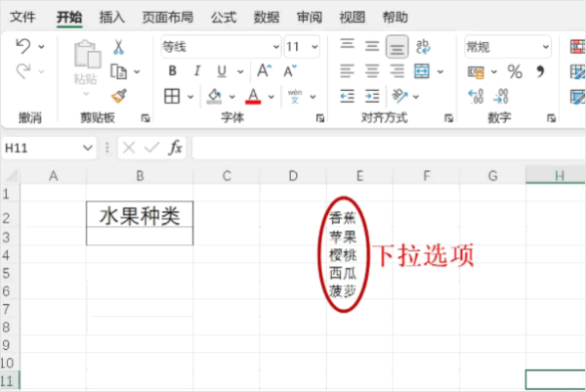The height and width of the screenshot is (392, 586).
Task: Select cell B3 under 水果种类
Action: [140, 236]
